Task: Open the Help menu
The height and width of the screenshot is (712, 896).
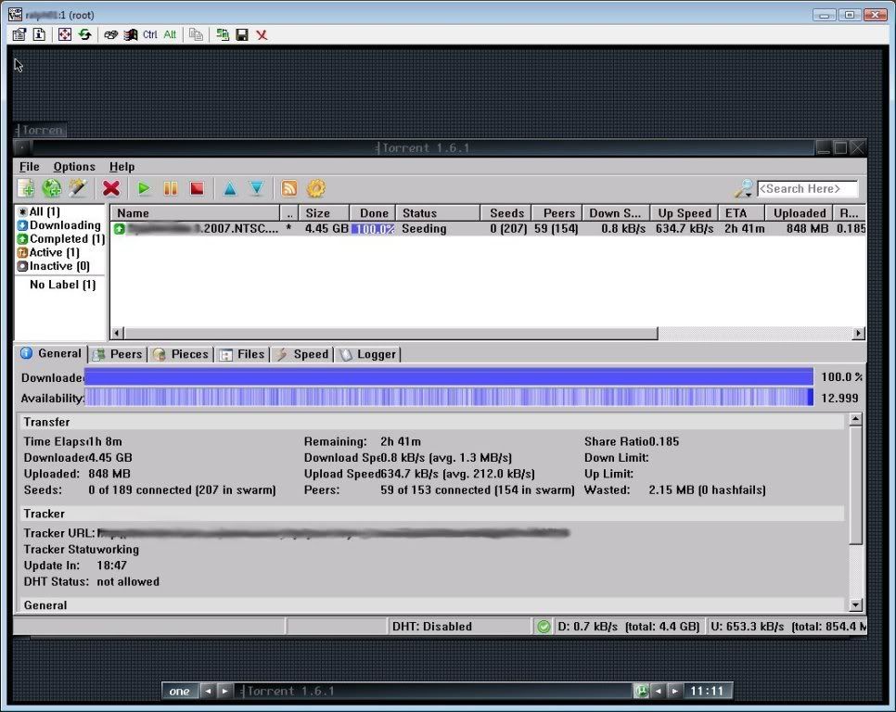Action: pyautogui.click(x=122, y=167)
